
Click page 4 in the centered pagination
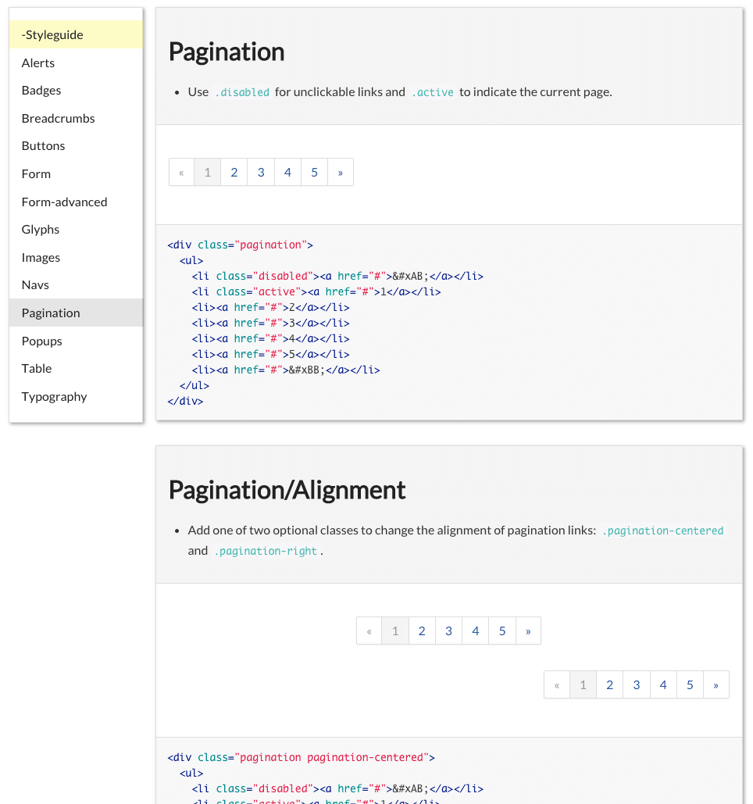(x=475, y=631)
